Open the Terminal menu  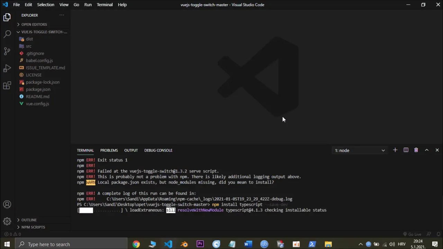(x=105, y=4)
